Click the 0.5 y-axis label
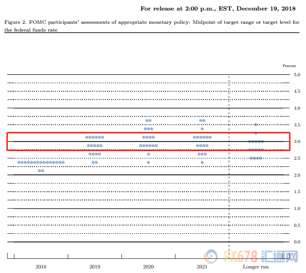 coord(297,225)
